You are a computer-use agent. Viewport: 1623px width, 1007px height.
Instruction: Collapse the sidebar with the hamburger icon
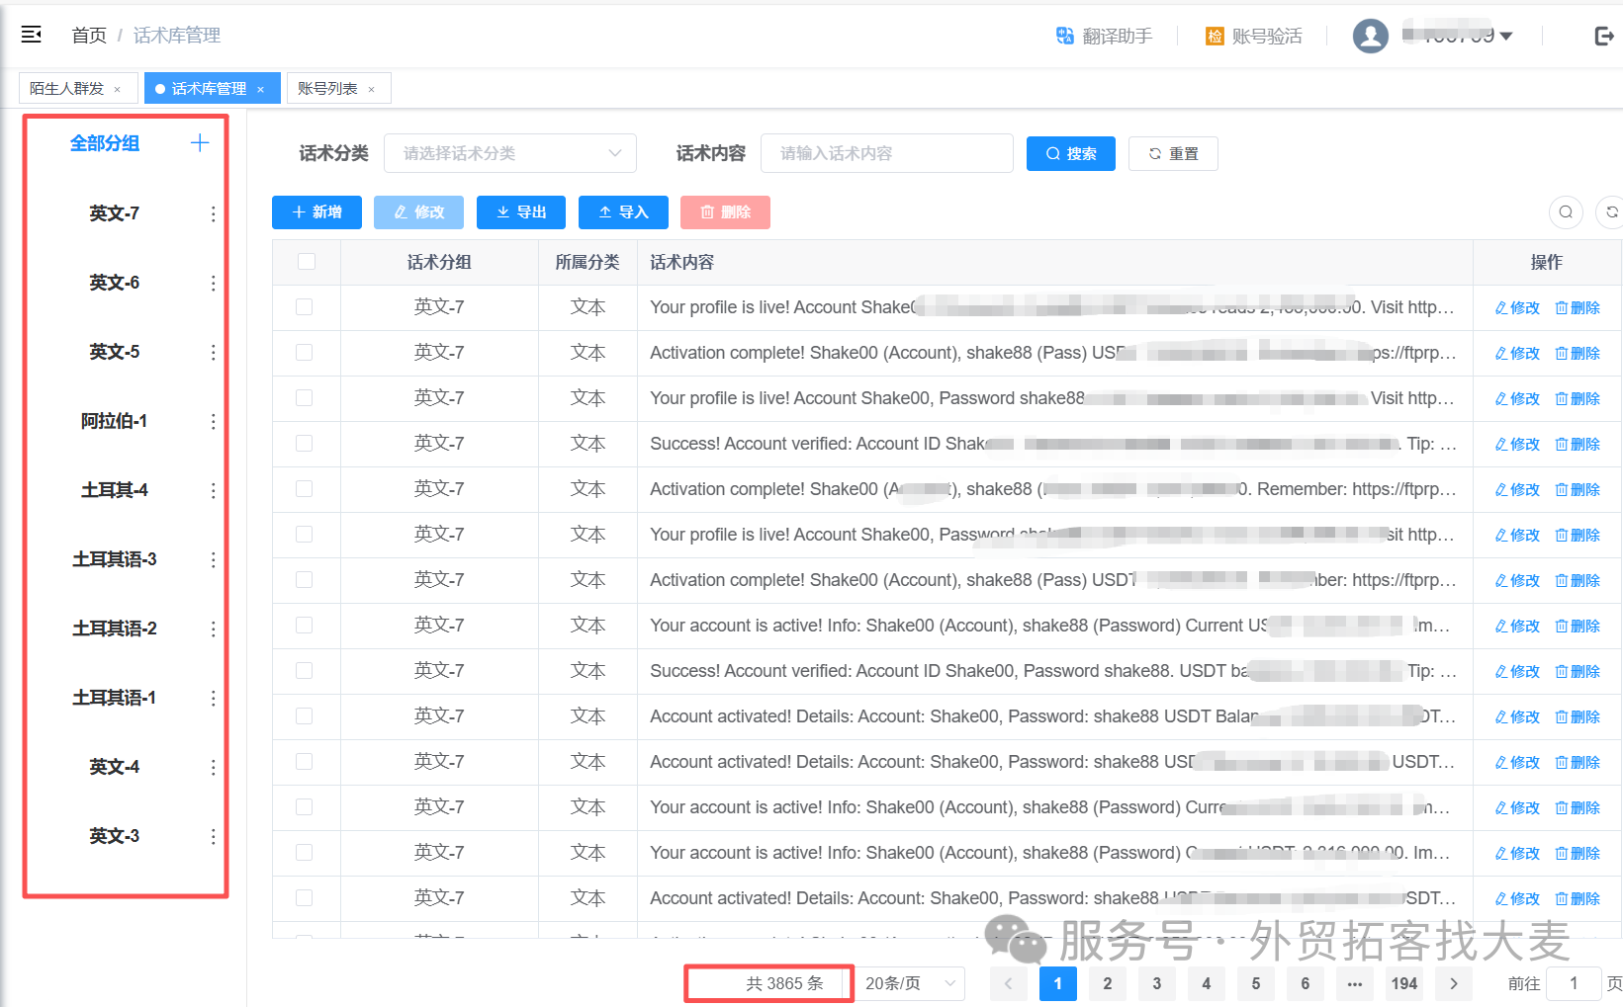[32, 35]
